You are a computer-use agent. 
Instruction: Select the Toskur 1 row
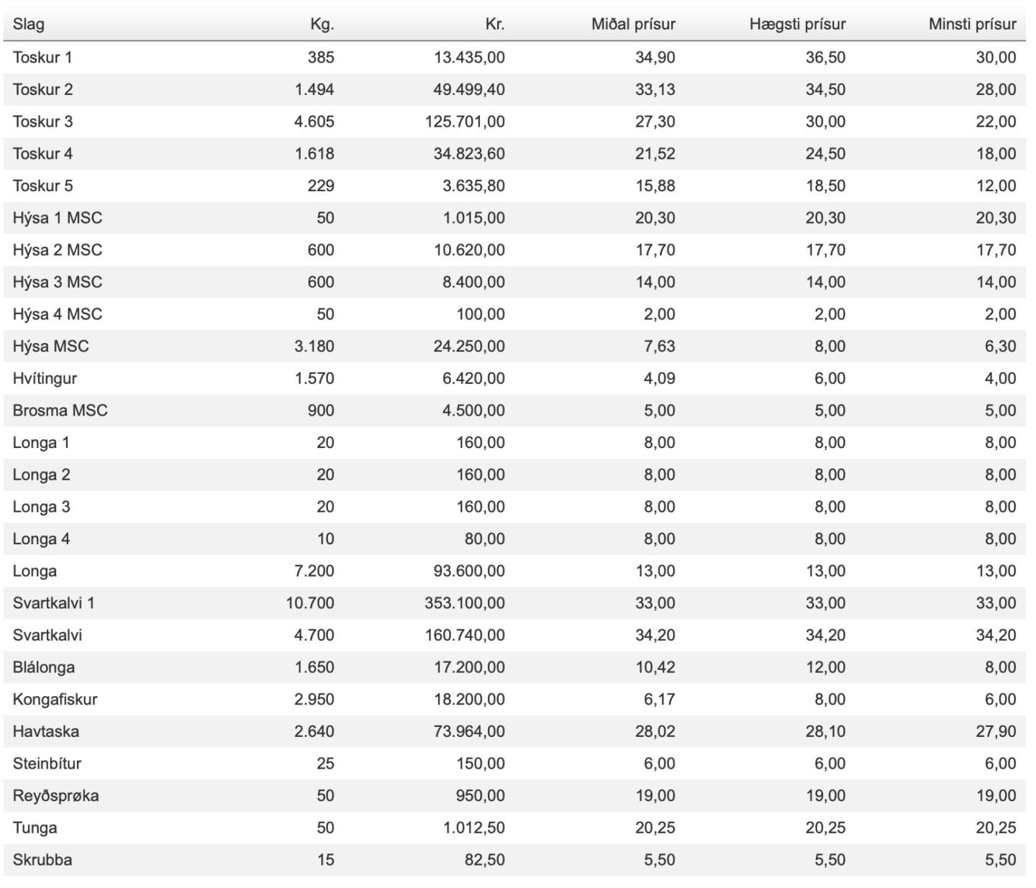coord(514,58)
